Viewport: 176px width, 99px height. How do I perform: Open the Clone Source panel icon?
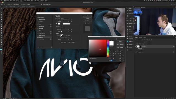(127, 24)
